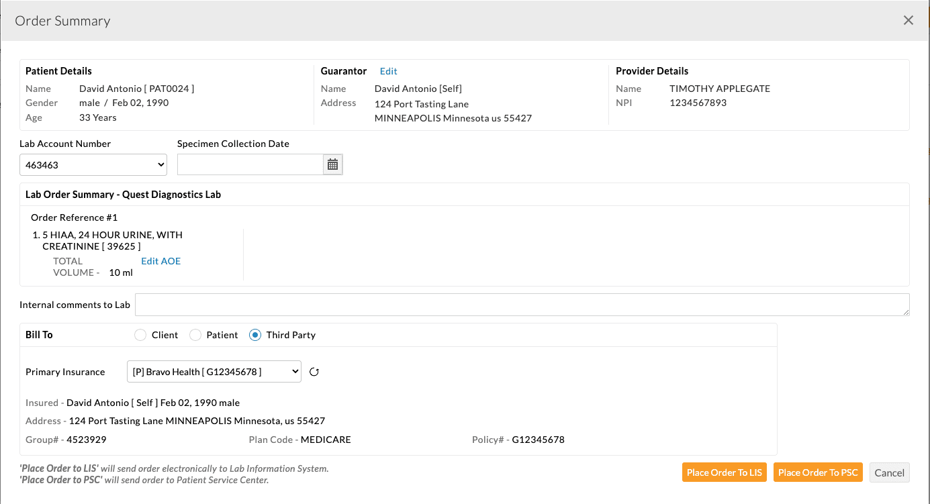Focus the Specimen Collection Date field
The height and width of the screenshot is (504, 930).
[x=250, y=164]
